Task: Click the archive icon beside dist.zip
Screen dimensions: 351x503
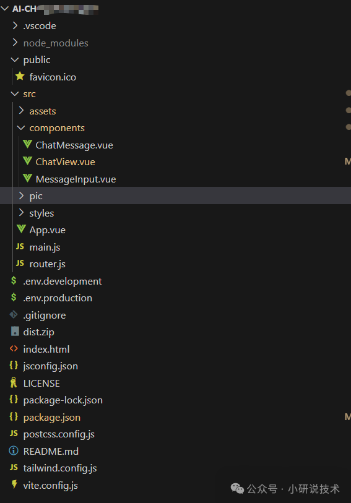Action: 15,332
